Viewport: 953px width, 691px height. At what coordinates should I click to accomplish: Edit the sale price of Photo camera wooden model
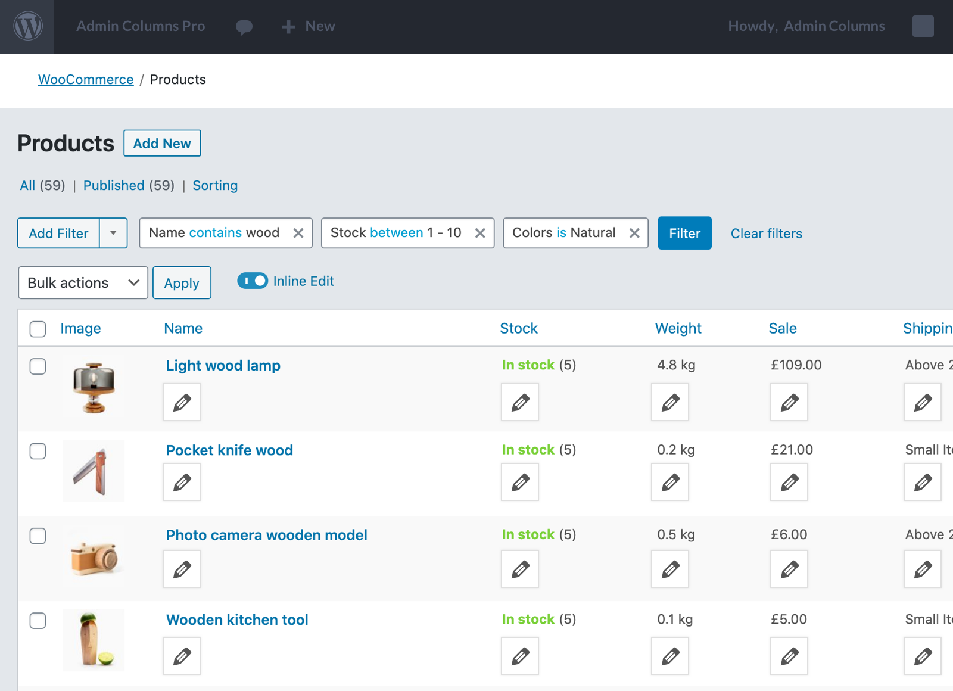789,569
